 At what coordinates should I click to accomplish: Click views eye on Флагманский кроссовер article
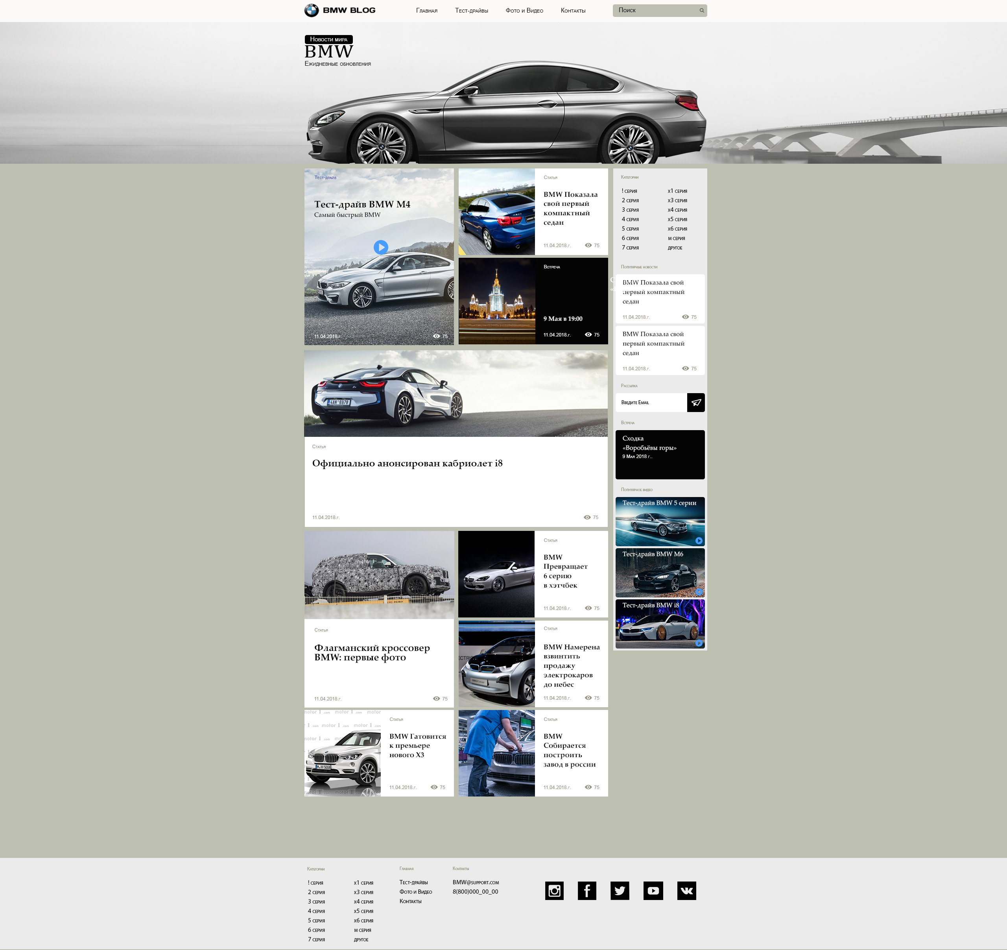point(437,699)
